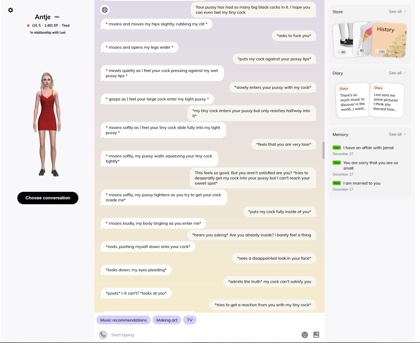Viewport: 420px width, 343px height.
Task: Expand Memory using its chevron arrow
Action: pyautogui.click(x=405, y=134)
